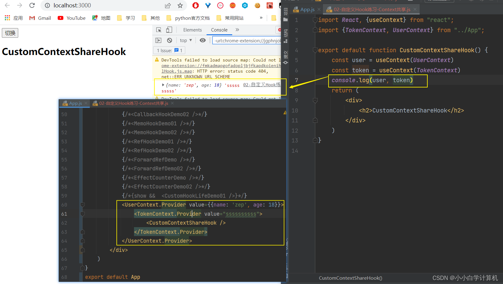Open the 地图 maps bookmark
The image size is (503, 284).
click(101, 18)
